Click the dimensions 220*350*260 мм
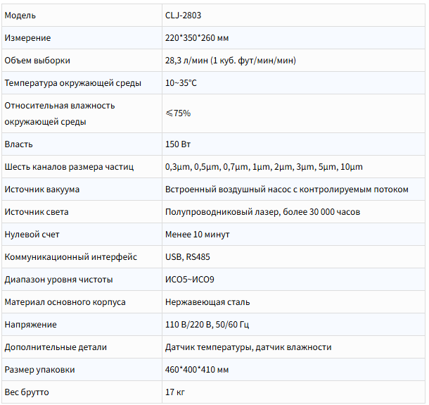This screenshot has height=405, width=429. click(x=197, y=38)
